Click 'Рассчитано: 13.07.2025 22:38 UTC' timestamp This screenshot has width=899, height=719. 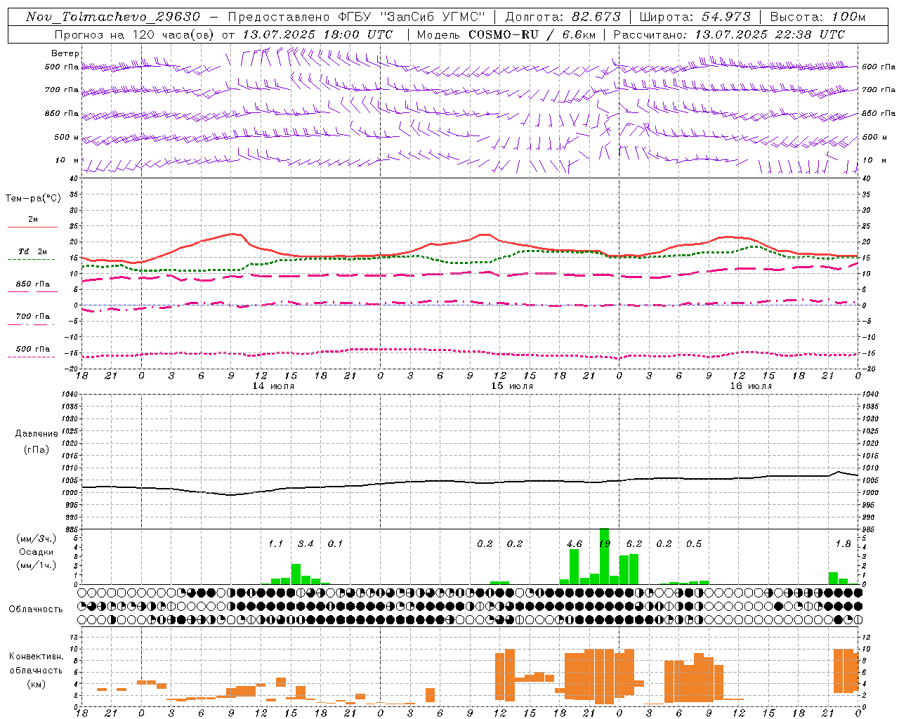(729, 34)
